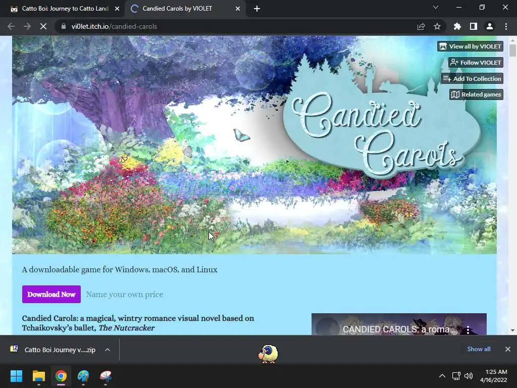Toggle Chrome side panel

(474, 26)
